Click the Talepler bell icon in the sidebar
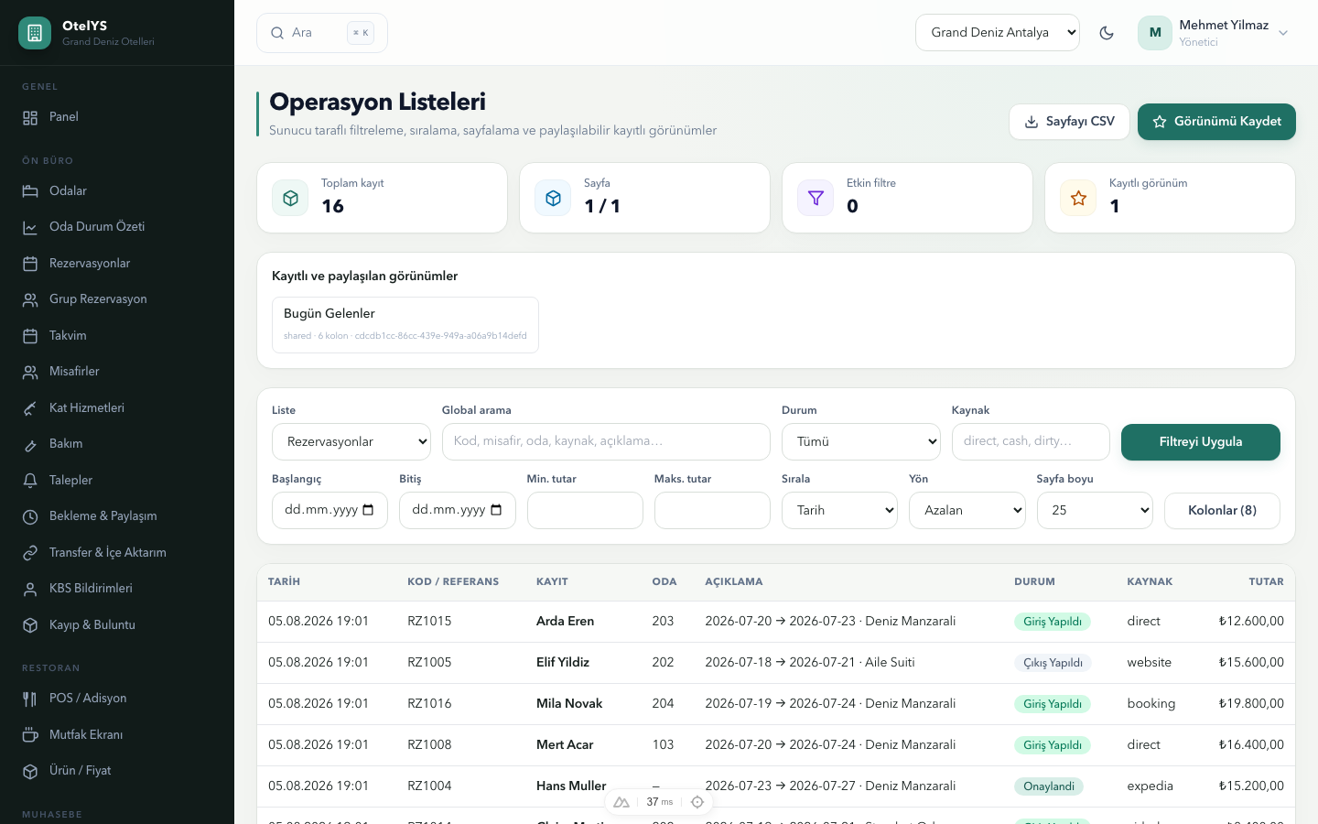This screenshot has width=1318, height=824. pos(30,481)
